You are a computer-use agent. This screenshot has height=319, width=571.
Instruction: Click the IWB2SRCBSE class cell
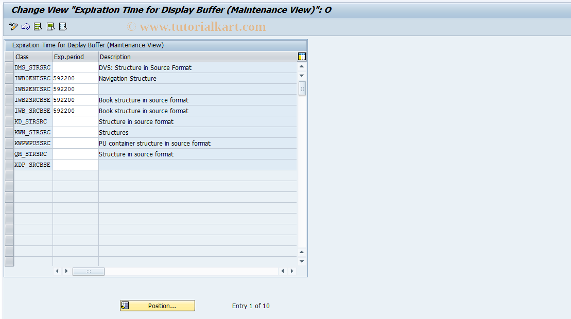point(33,100)
